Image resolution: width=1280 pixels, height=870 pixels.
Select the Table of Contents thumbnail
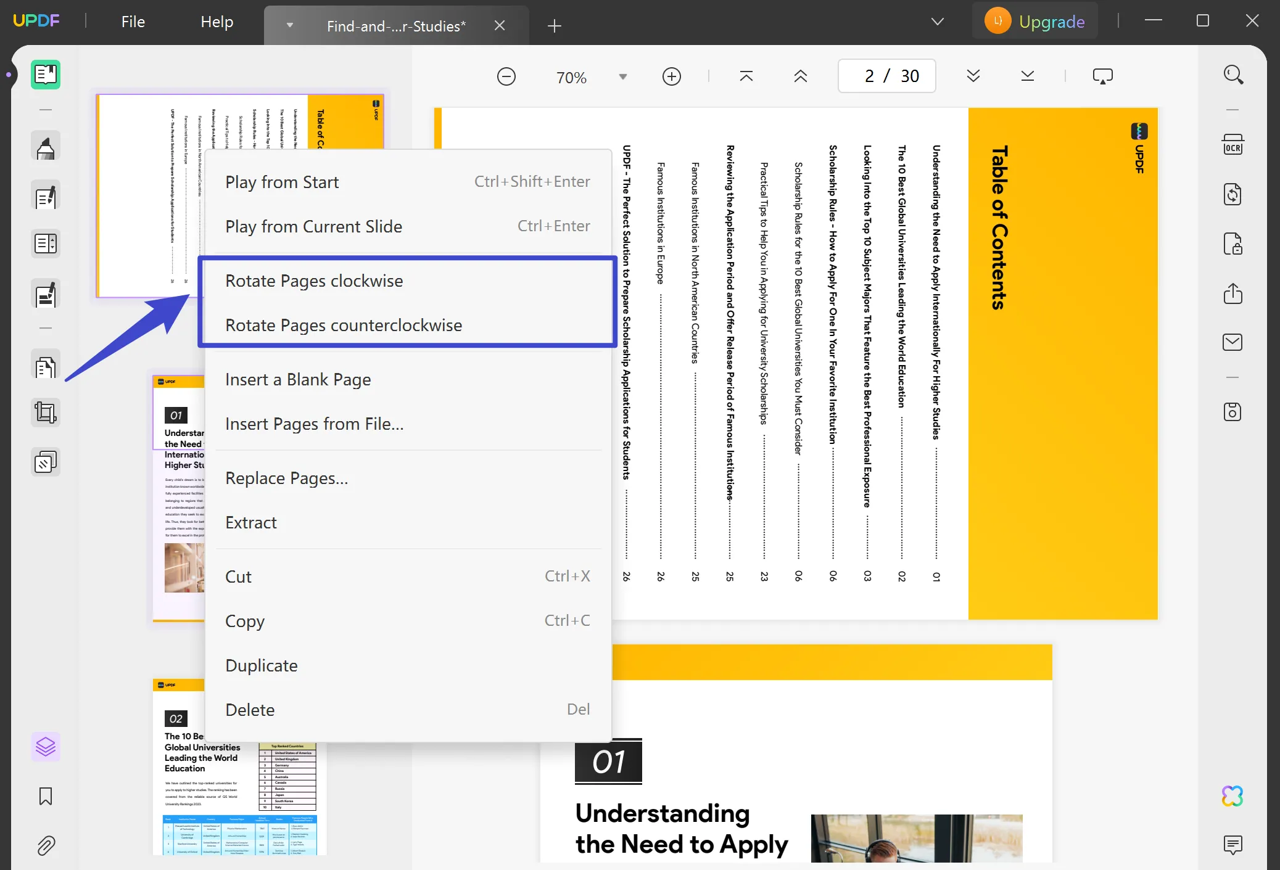pos(241,196)
